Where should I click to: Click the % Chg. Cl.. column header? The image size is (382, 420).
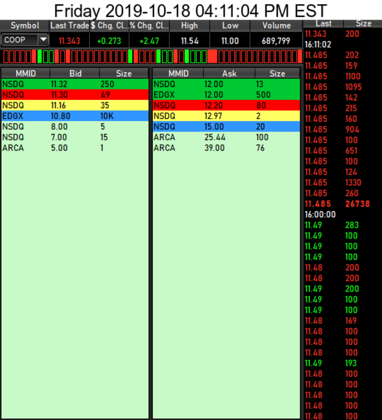[149, 26]
